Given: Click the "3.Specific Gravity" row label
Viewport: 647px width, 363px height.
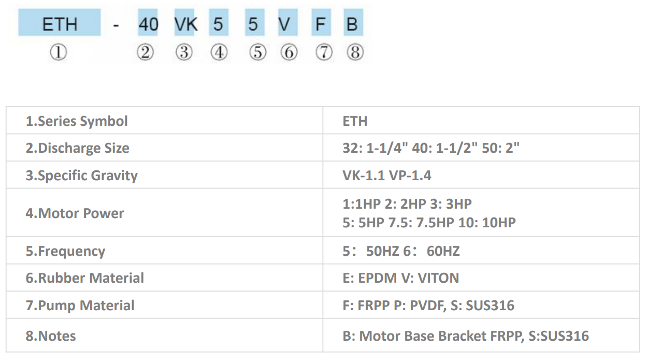Looking at the screenshot, I should (x=82, y=176).
